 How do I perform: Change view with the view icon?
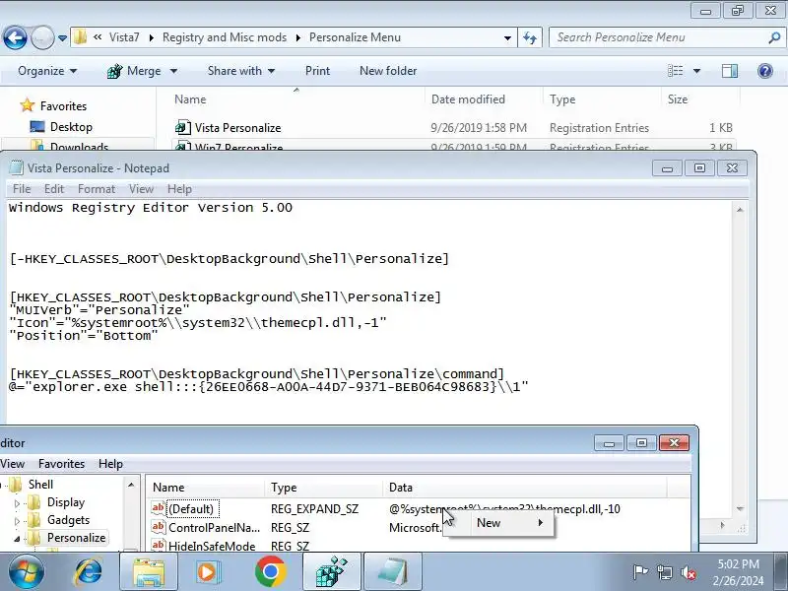click(x=675, y=71)
